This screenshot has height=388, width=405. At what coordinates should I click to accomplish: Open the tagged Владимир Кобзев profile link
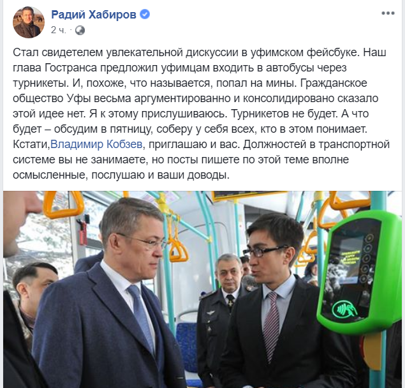pos(96,144)
